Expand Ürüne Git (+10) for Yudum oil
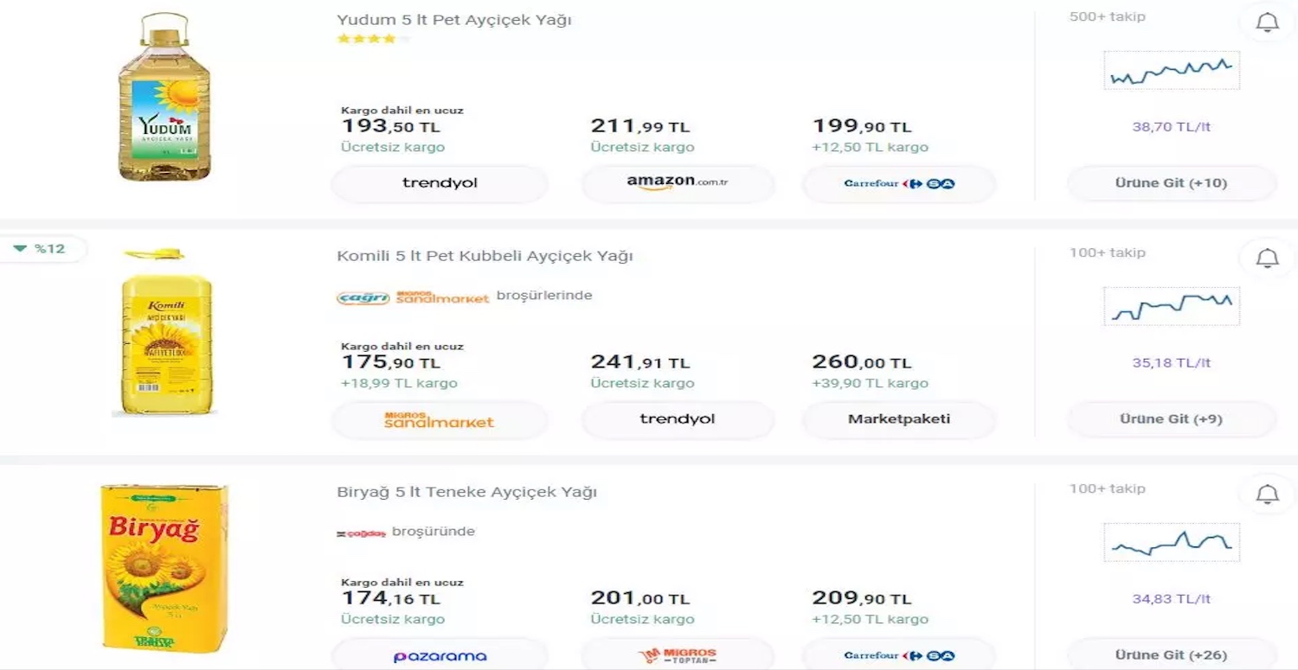Image resolution: width=1298 pixels, height=670 pixels. [x=1171, y=182]
